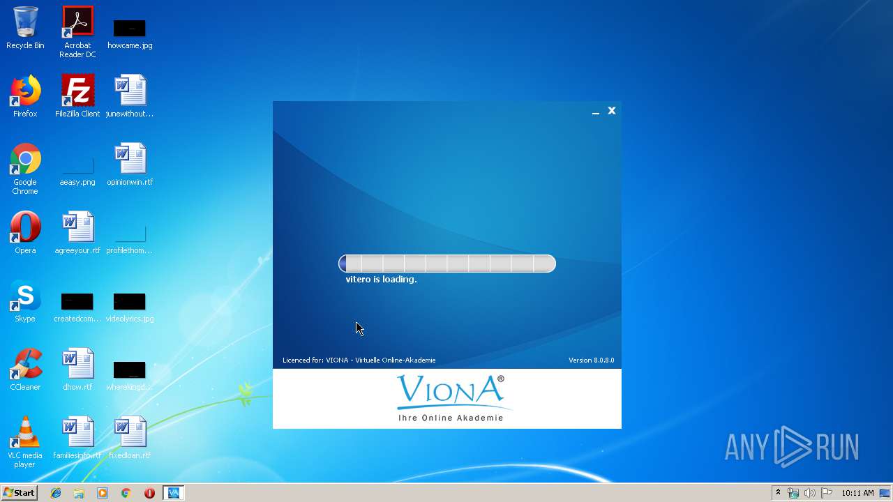This screenshot has width=893, height=502.
Task: Open Firefox desktop shortcut
Action: coord(25,96)
